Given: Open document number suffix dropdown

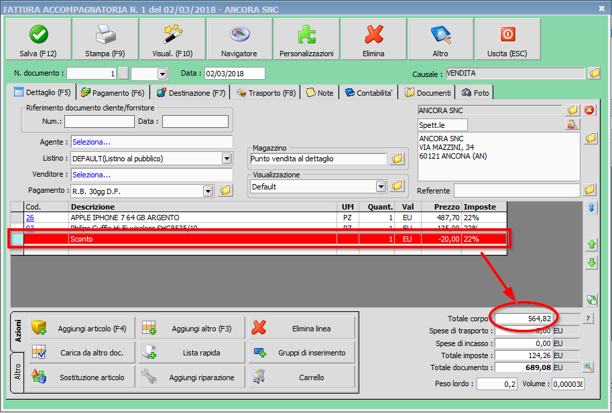Looking at the screenshot, I should pyautogui.click(x=162, y=73).
